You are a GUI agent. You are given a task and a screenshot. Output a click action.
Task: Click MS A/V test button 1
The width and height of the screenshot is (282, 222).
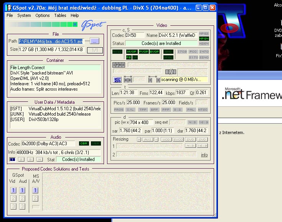[x=35, y=190]
